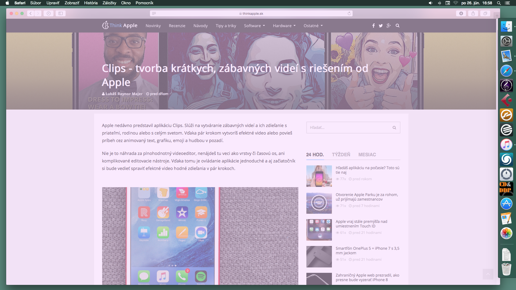Open the Google Plus icon in header
This screenshot has height=290, width=516.
389,26
